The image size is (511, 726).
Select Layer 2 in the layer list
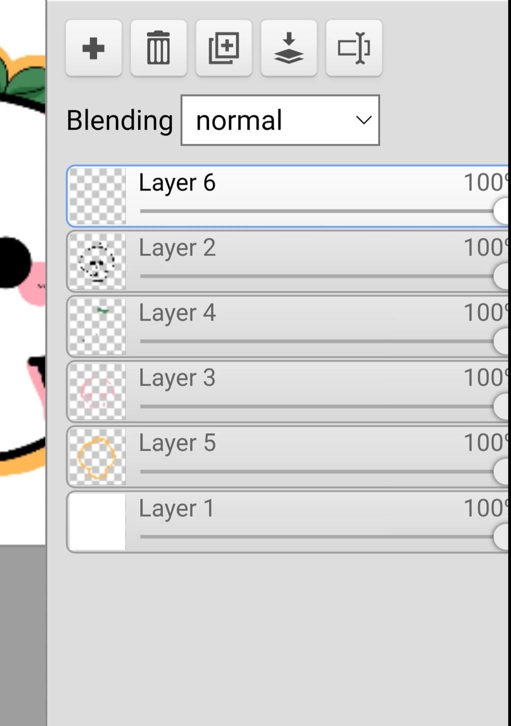click(177, 248)
